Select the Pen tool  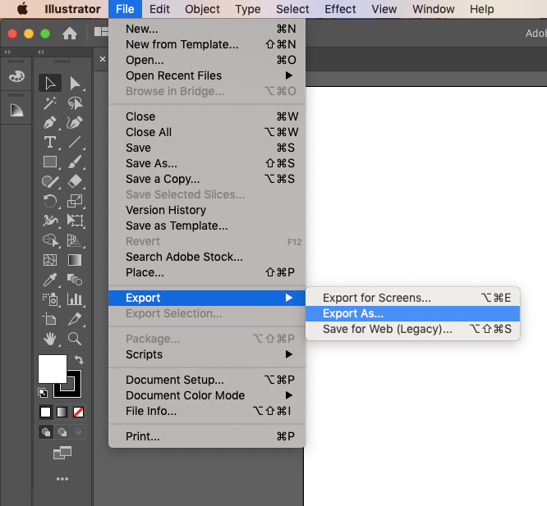point(50,122)
